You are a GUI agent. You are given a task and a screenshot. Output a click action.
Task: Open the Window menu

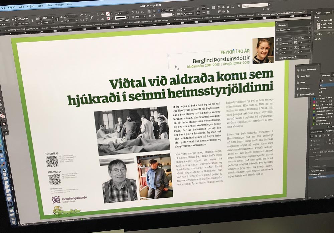pyautogui.click(x=59, y=5)
